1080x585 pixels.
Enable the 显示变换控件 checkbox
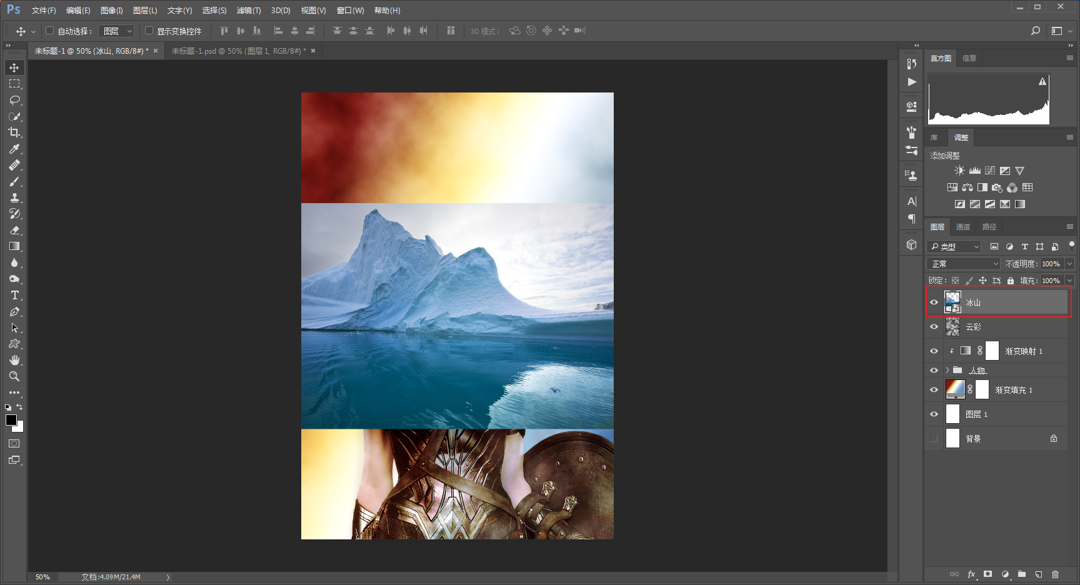pyautogui.click(x=149, y=31)
